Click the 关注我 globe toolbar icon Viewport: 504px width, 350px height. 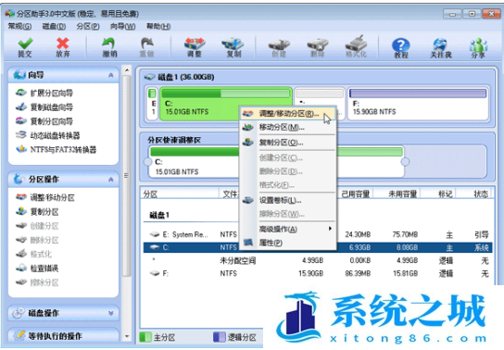coord(441,48)
